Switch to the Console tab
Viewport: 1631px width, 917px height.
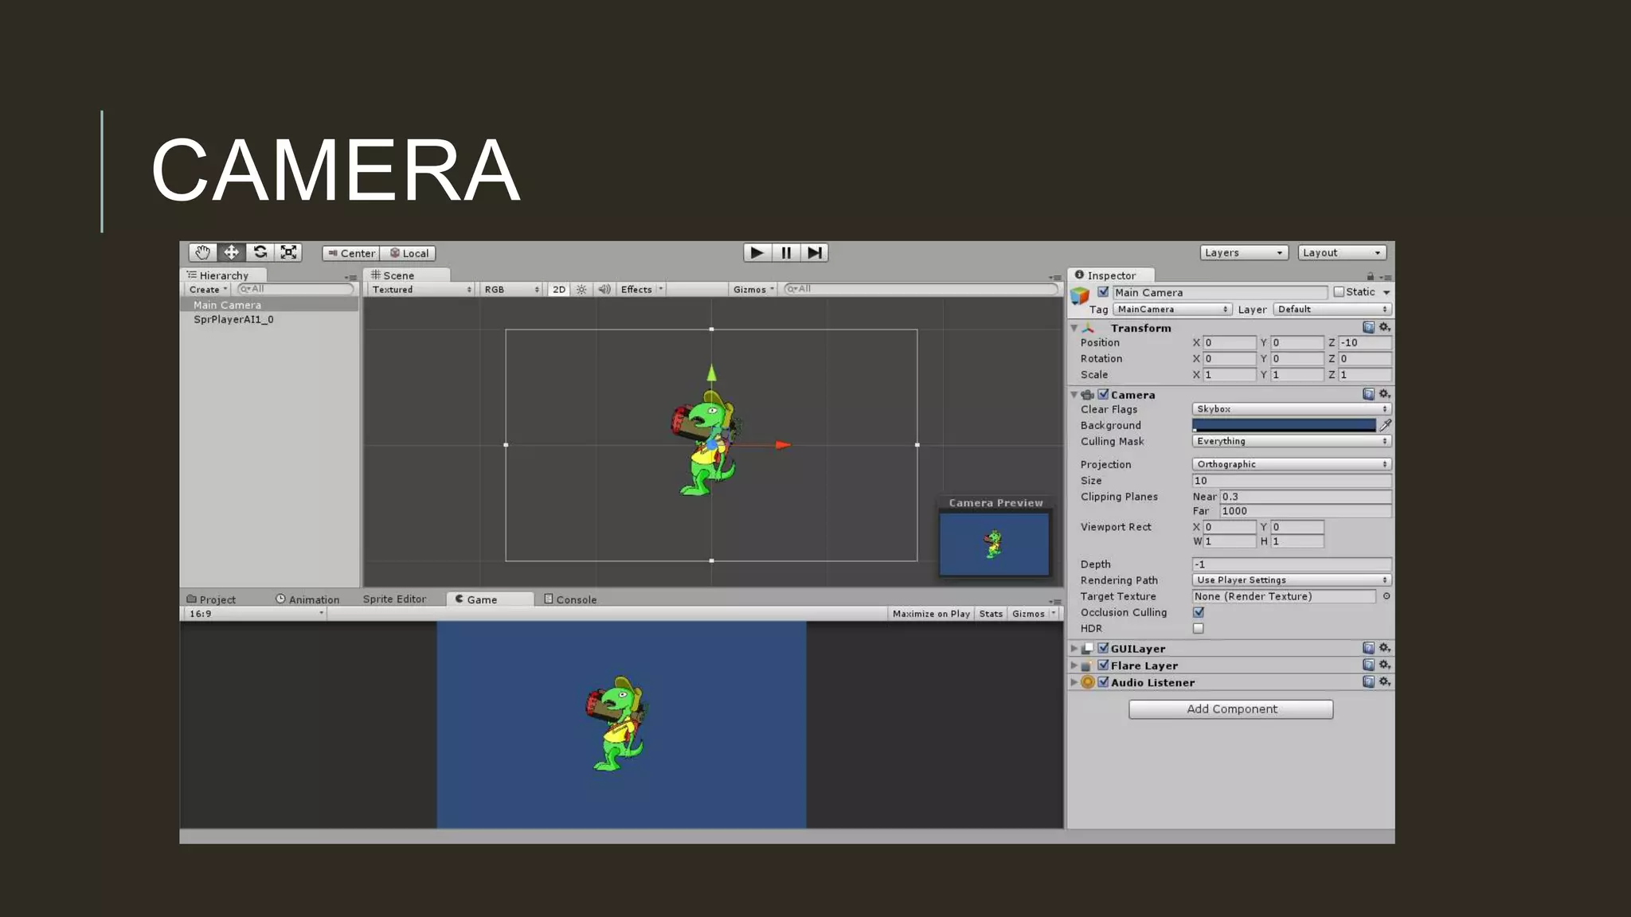(570, 599)
